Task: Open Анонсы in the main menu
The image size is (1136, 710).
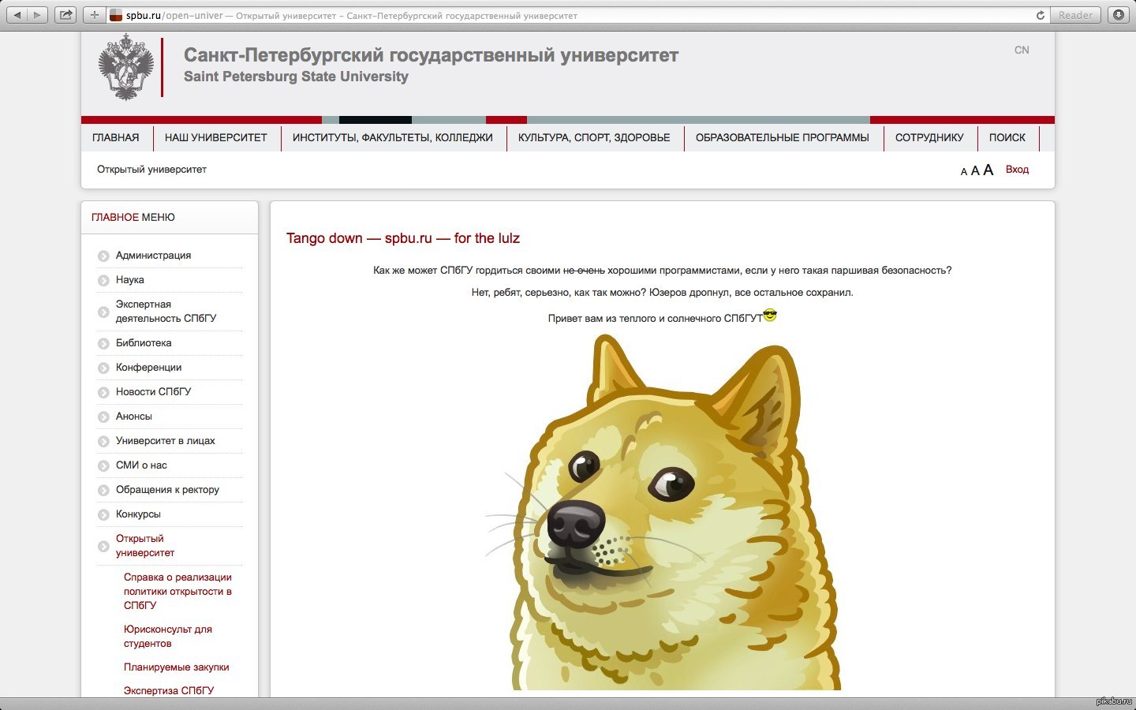Action: pos(134,416)
